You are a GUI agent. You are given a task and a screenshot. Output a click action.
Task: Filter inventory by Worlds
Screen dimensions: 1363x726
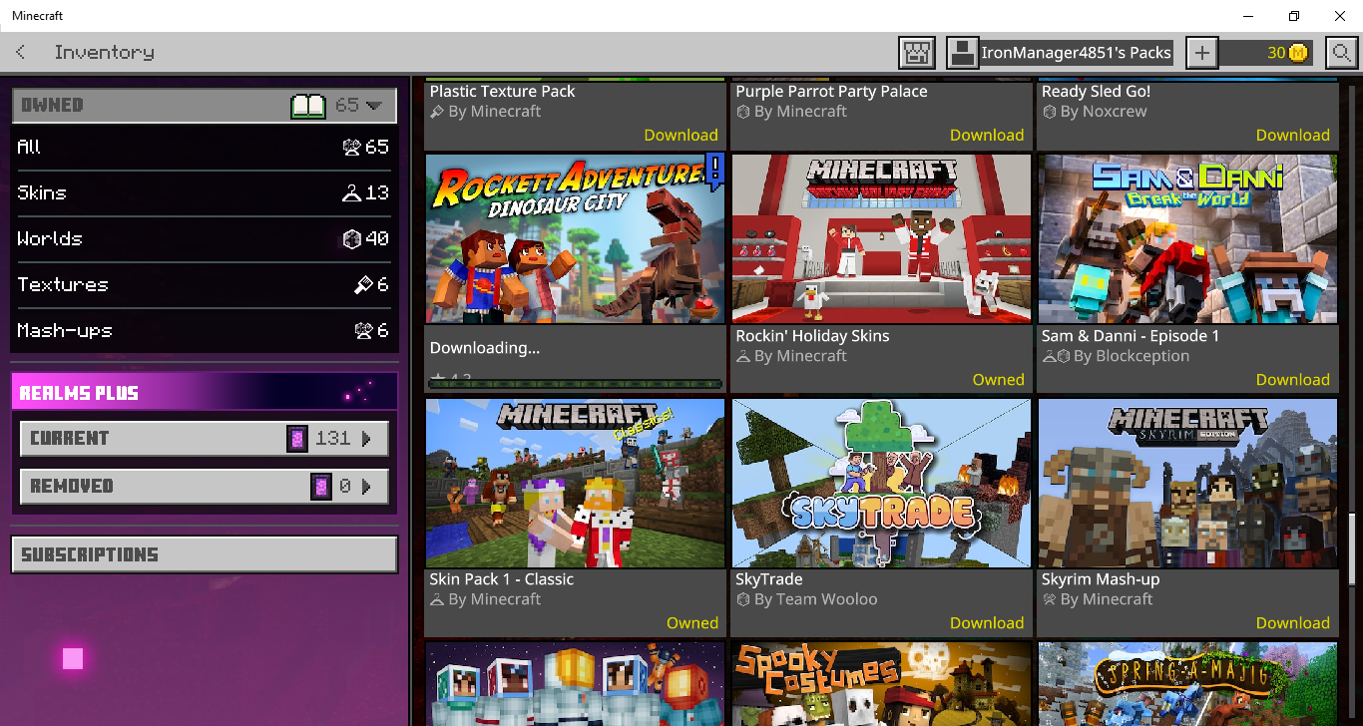tap(205, 238)
